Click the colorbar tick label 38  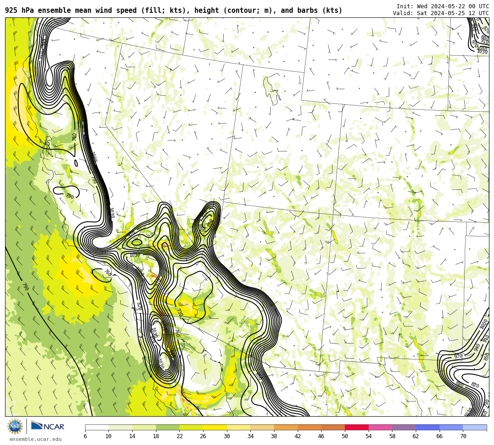pos(274,436)
